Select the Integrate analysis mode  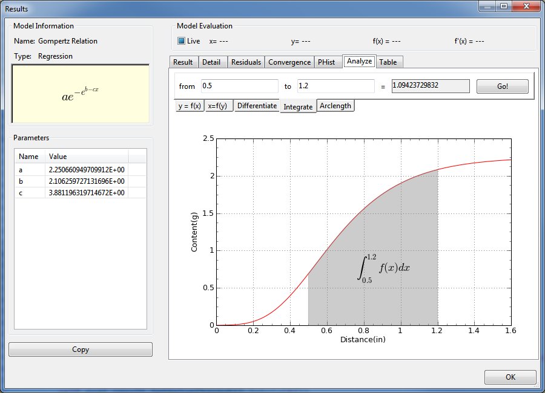pyautogui.click(x=298, y=106)
